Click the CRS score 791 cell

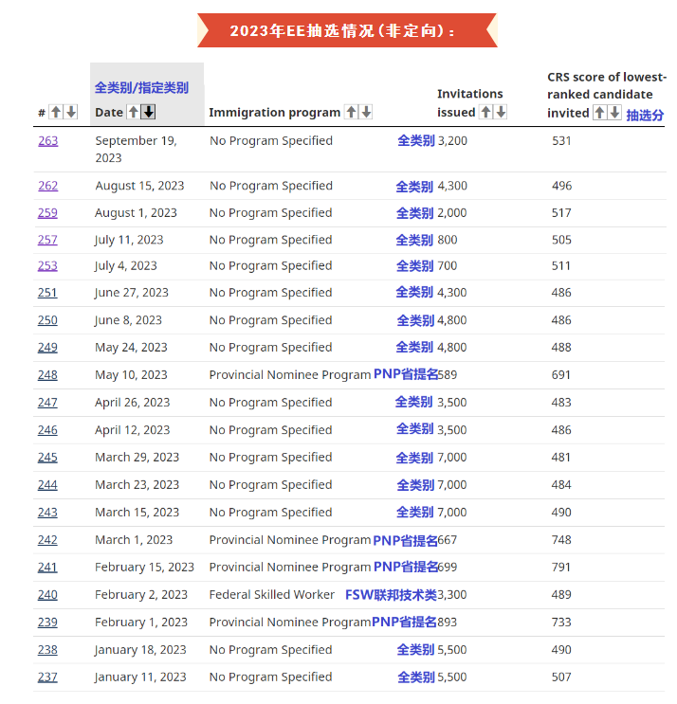tap(561, 568)
